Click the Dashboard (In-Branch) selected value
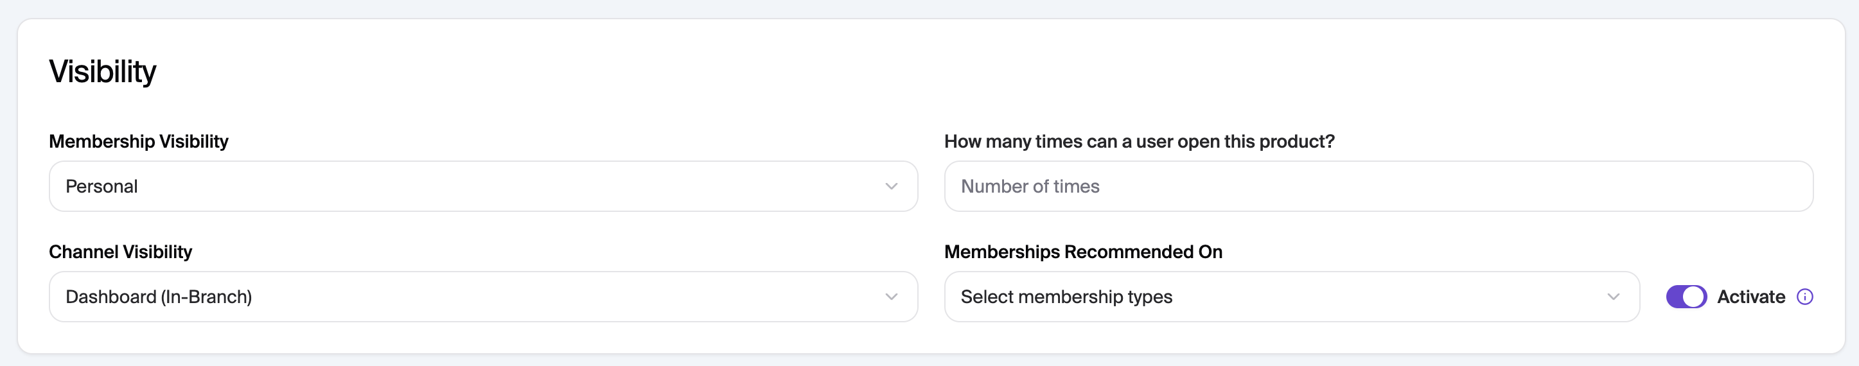 click(x=159, y=297)
